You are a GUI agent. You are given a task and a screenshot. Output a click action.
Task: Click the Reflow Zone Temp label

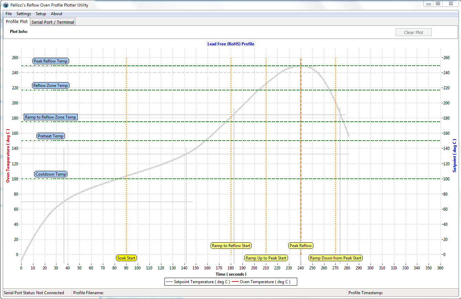[51, 86]
